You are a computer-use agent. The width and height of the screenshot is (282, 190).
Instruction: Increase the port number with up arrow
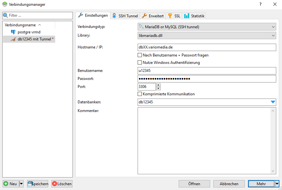click(158, 85)
